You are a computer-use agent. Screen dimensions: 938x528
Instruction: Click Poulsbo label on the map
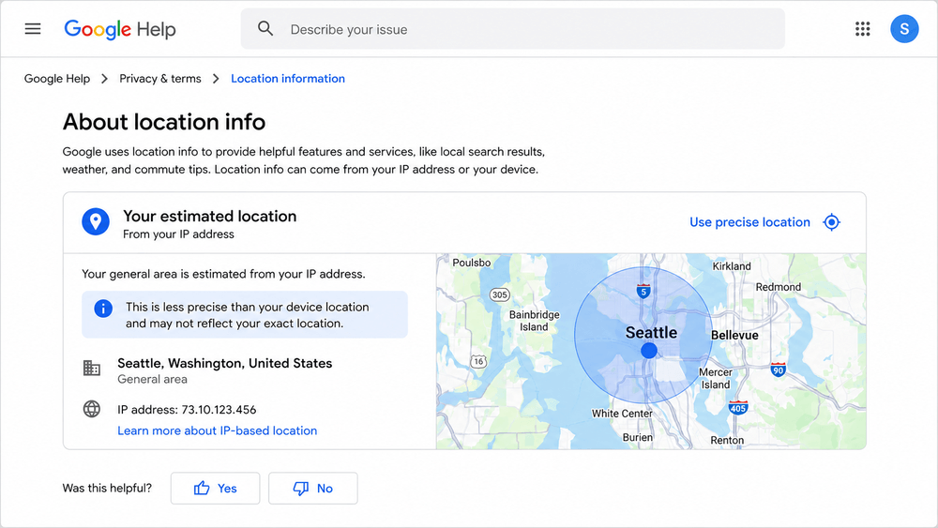point(472,263)
